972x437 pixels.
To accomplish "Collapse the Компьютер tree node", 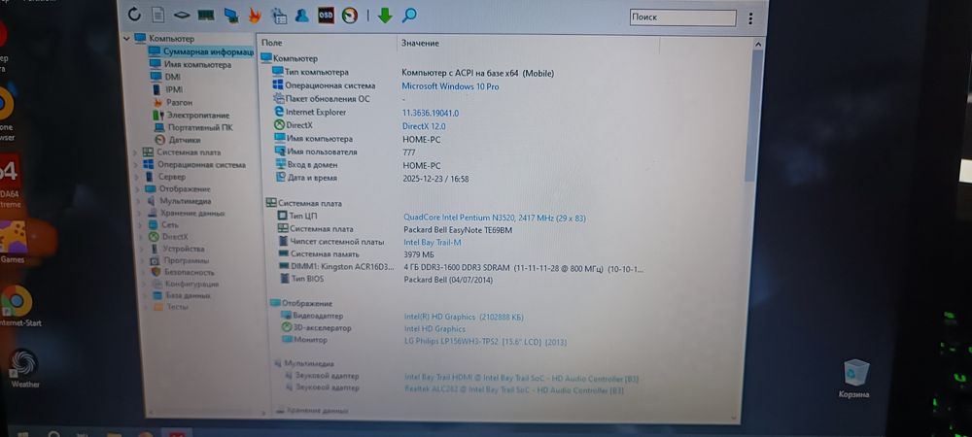I will pyautogui.click(x=127, y=39).
